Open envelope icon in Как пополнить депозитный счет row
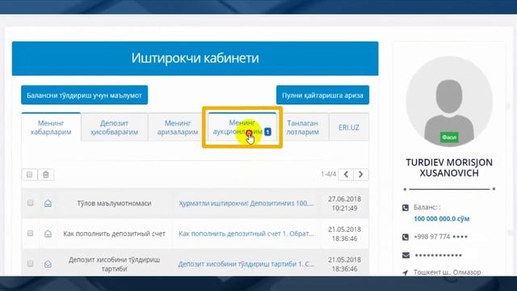The image size is (517, 291). pos(48,234)
